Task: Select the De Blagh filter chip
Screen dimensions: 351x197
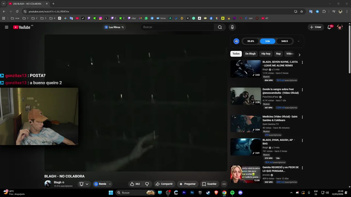Action: (x=250, y=54)
